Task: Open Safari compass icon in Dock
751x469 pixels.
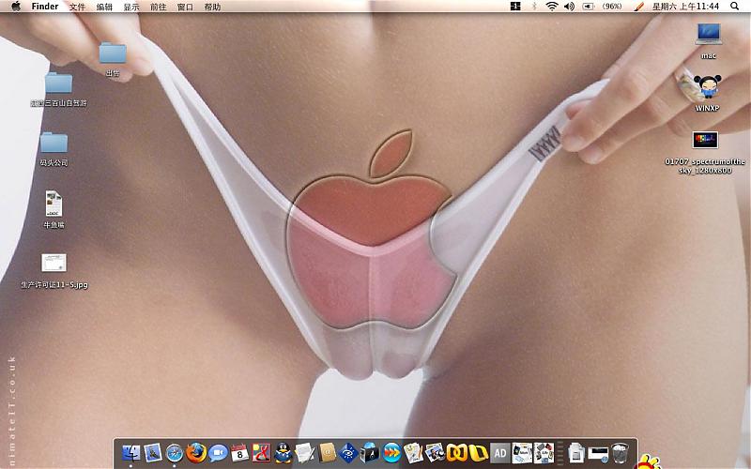Action: (175, 453)
